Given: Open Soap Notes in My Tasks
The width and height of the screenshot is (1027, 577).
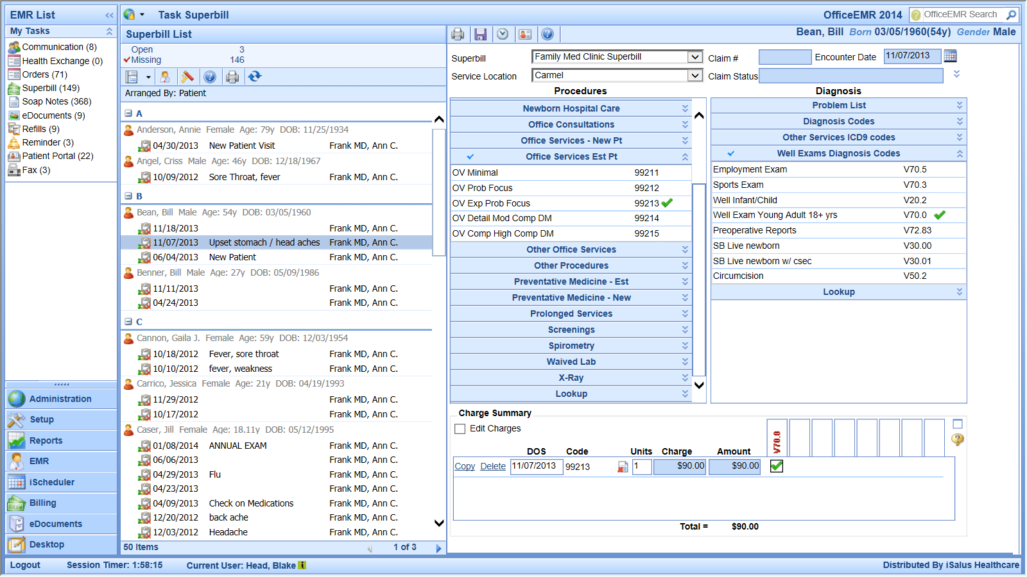Looking at the screenshot, I should click(x=56, y=101).
